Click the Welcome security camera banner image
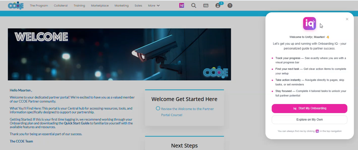The width and height of the screenshot is (358, 150). (x=119, y=54)
